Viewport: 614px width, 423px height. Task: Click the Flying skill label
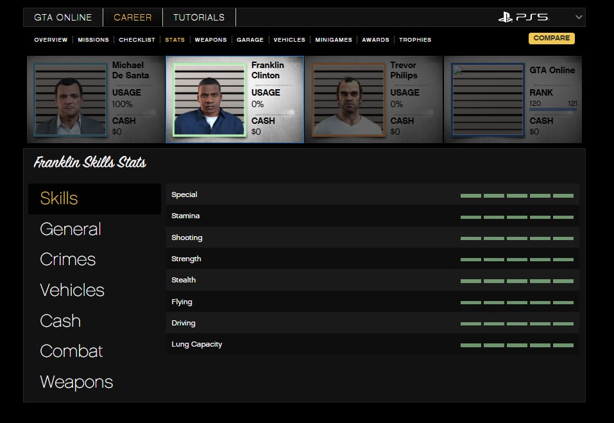[182, 302]
